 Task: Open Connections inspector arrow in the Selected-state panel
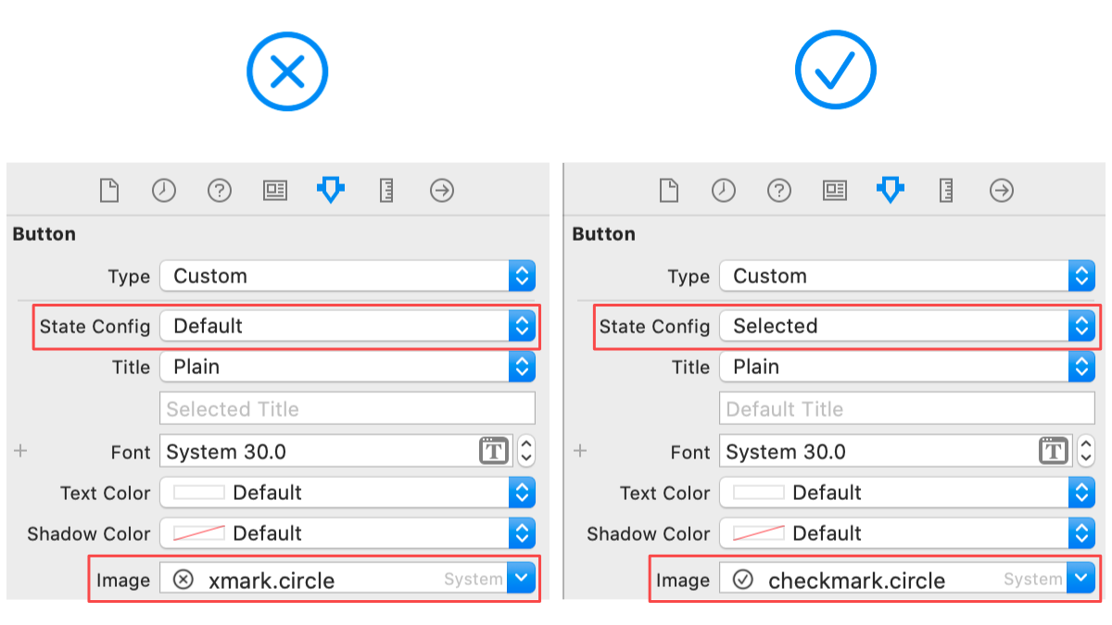[1002, 191]
